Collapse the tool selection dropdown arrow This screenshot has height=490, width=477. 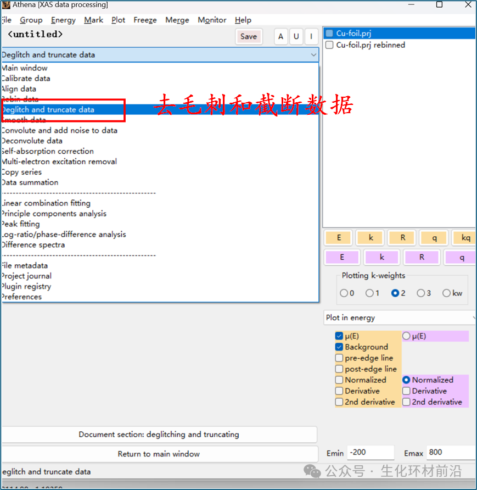(313, 55)
